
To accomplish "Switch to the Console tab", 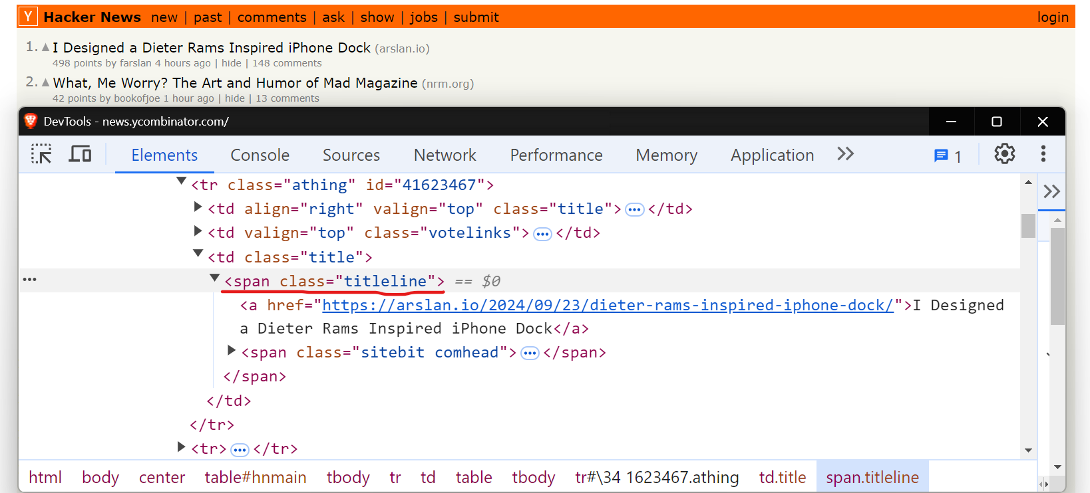I will pos(260,155).
